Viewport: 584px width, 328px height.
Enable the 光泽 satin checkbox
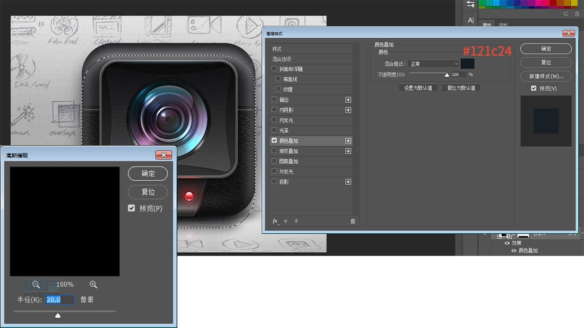[274, 130]
